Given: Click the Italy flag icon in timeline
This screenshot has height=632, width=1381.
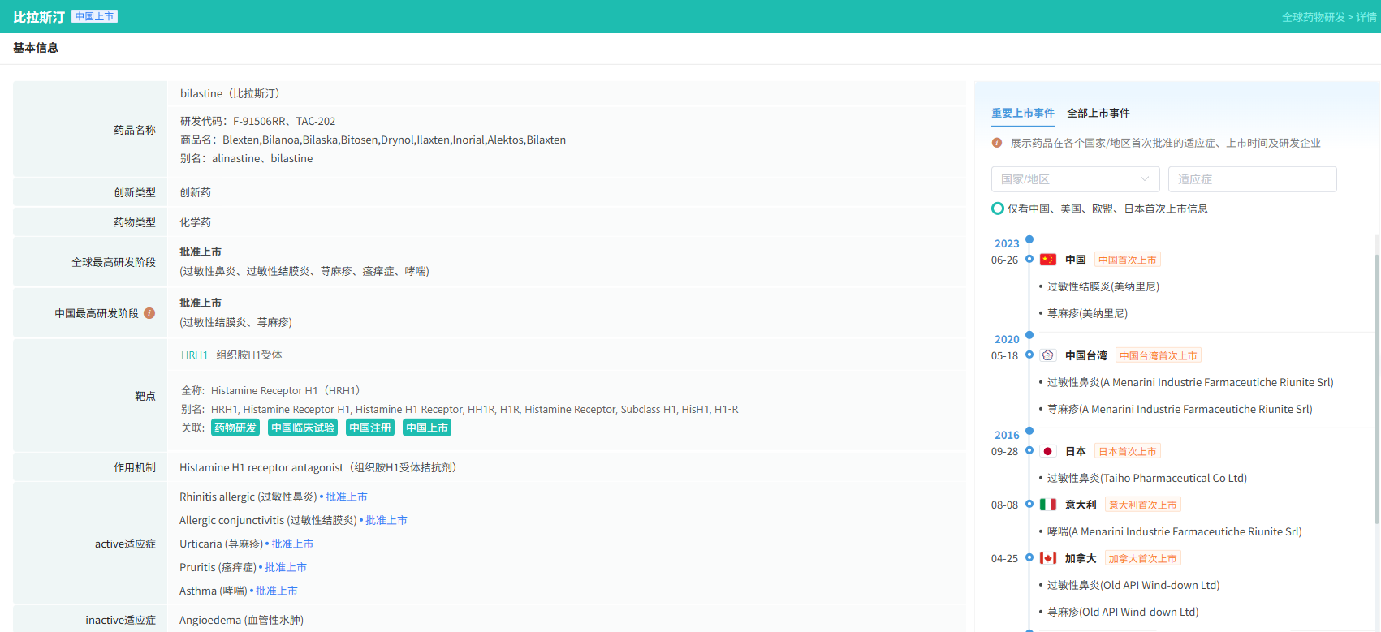Looking at the screenshot, I should pos(1048,505).
